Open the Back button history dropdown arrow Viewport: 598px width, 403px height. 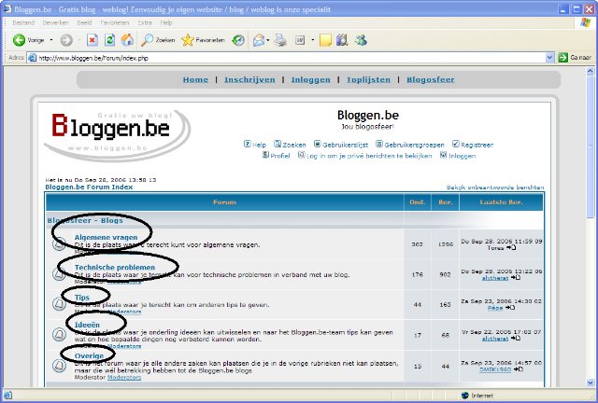point(50,40)
